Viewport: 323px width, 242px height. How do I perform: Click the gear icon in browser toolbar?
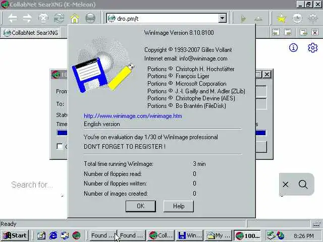pyautogui.click(x=313, y=19)
